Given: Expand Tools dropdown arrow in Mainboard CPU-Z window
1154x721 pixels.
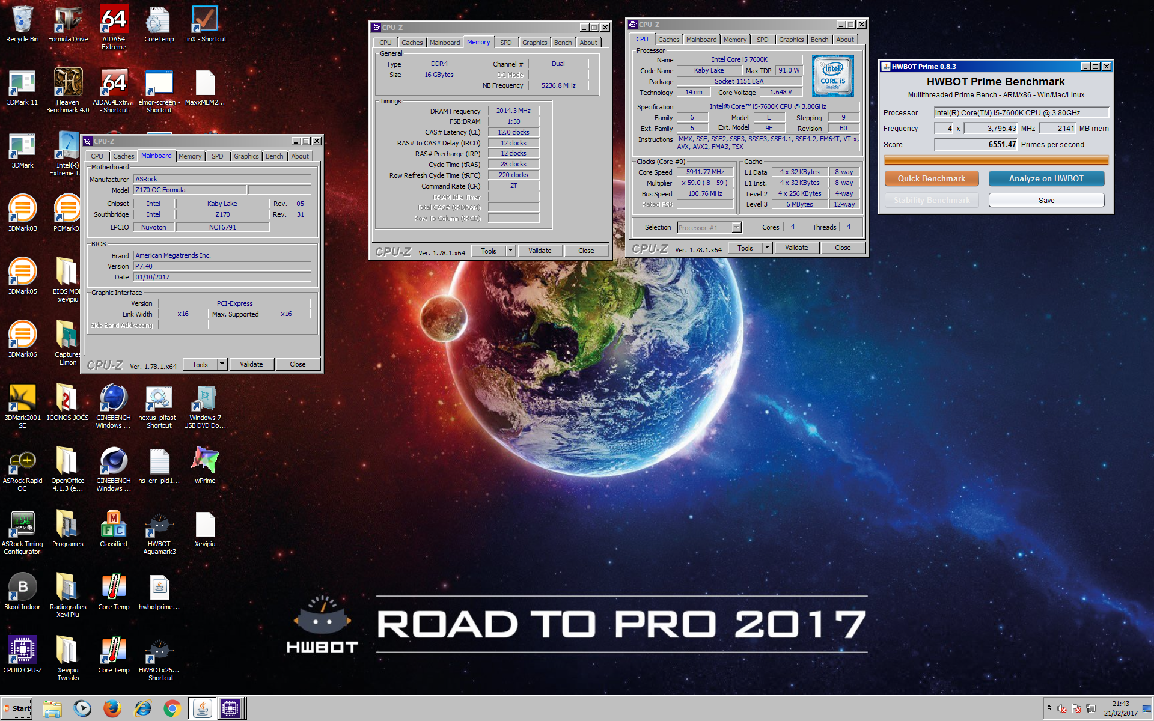Looking at the screenshot, I should pos(222,364).
